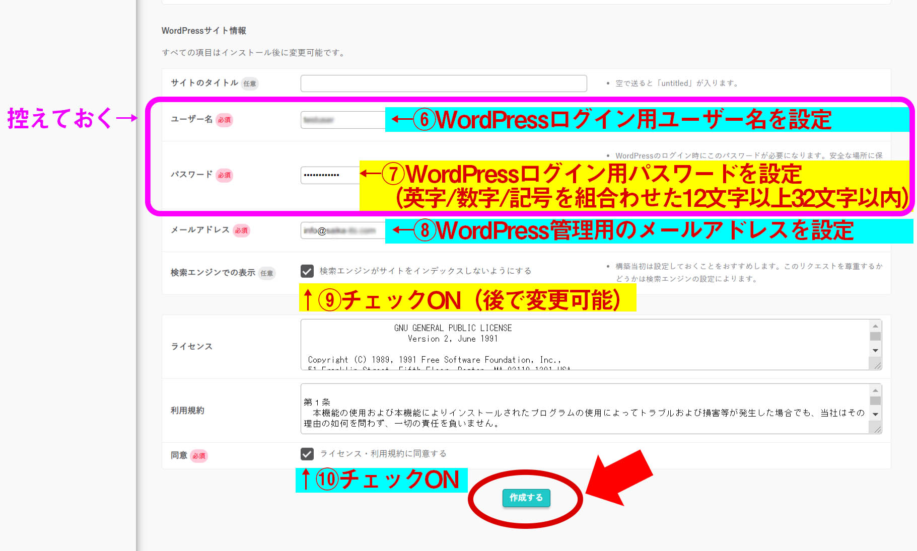Click the terms box scroll down arrow
This screenshot has height=551, width=917.
click(x=875, y=414)
